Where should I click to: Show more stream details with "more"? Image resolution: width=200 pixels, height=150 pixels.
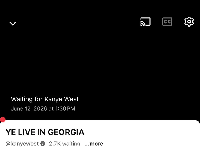(94, 144)
